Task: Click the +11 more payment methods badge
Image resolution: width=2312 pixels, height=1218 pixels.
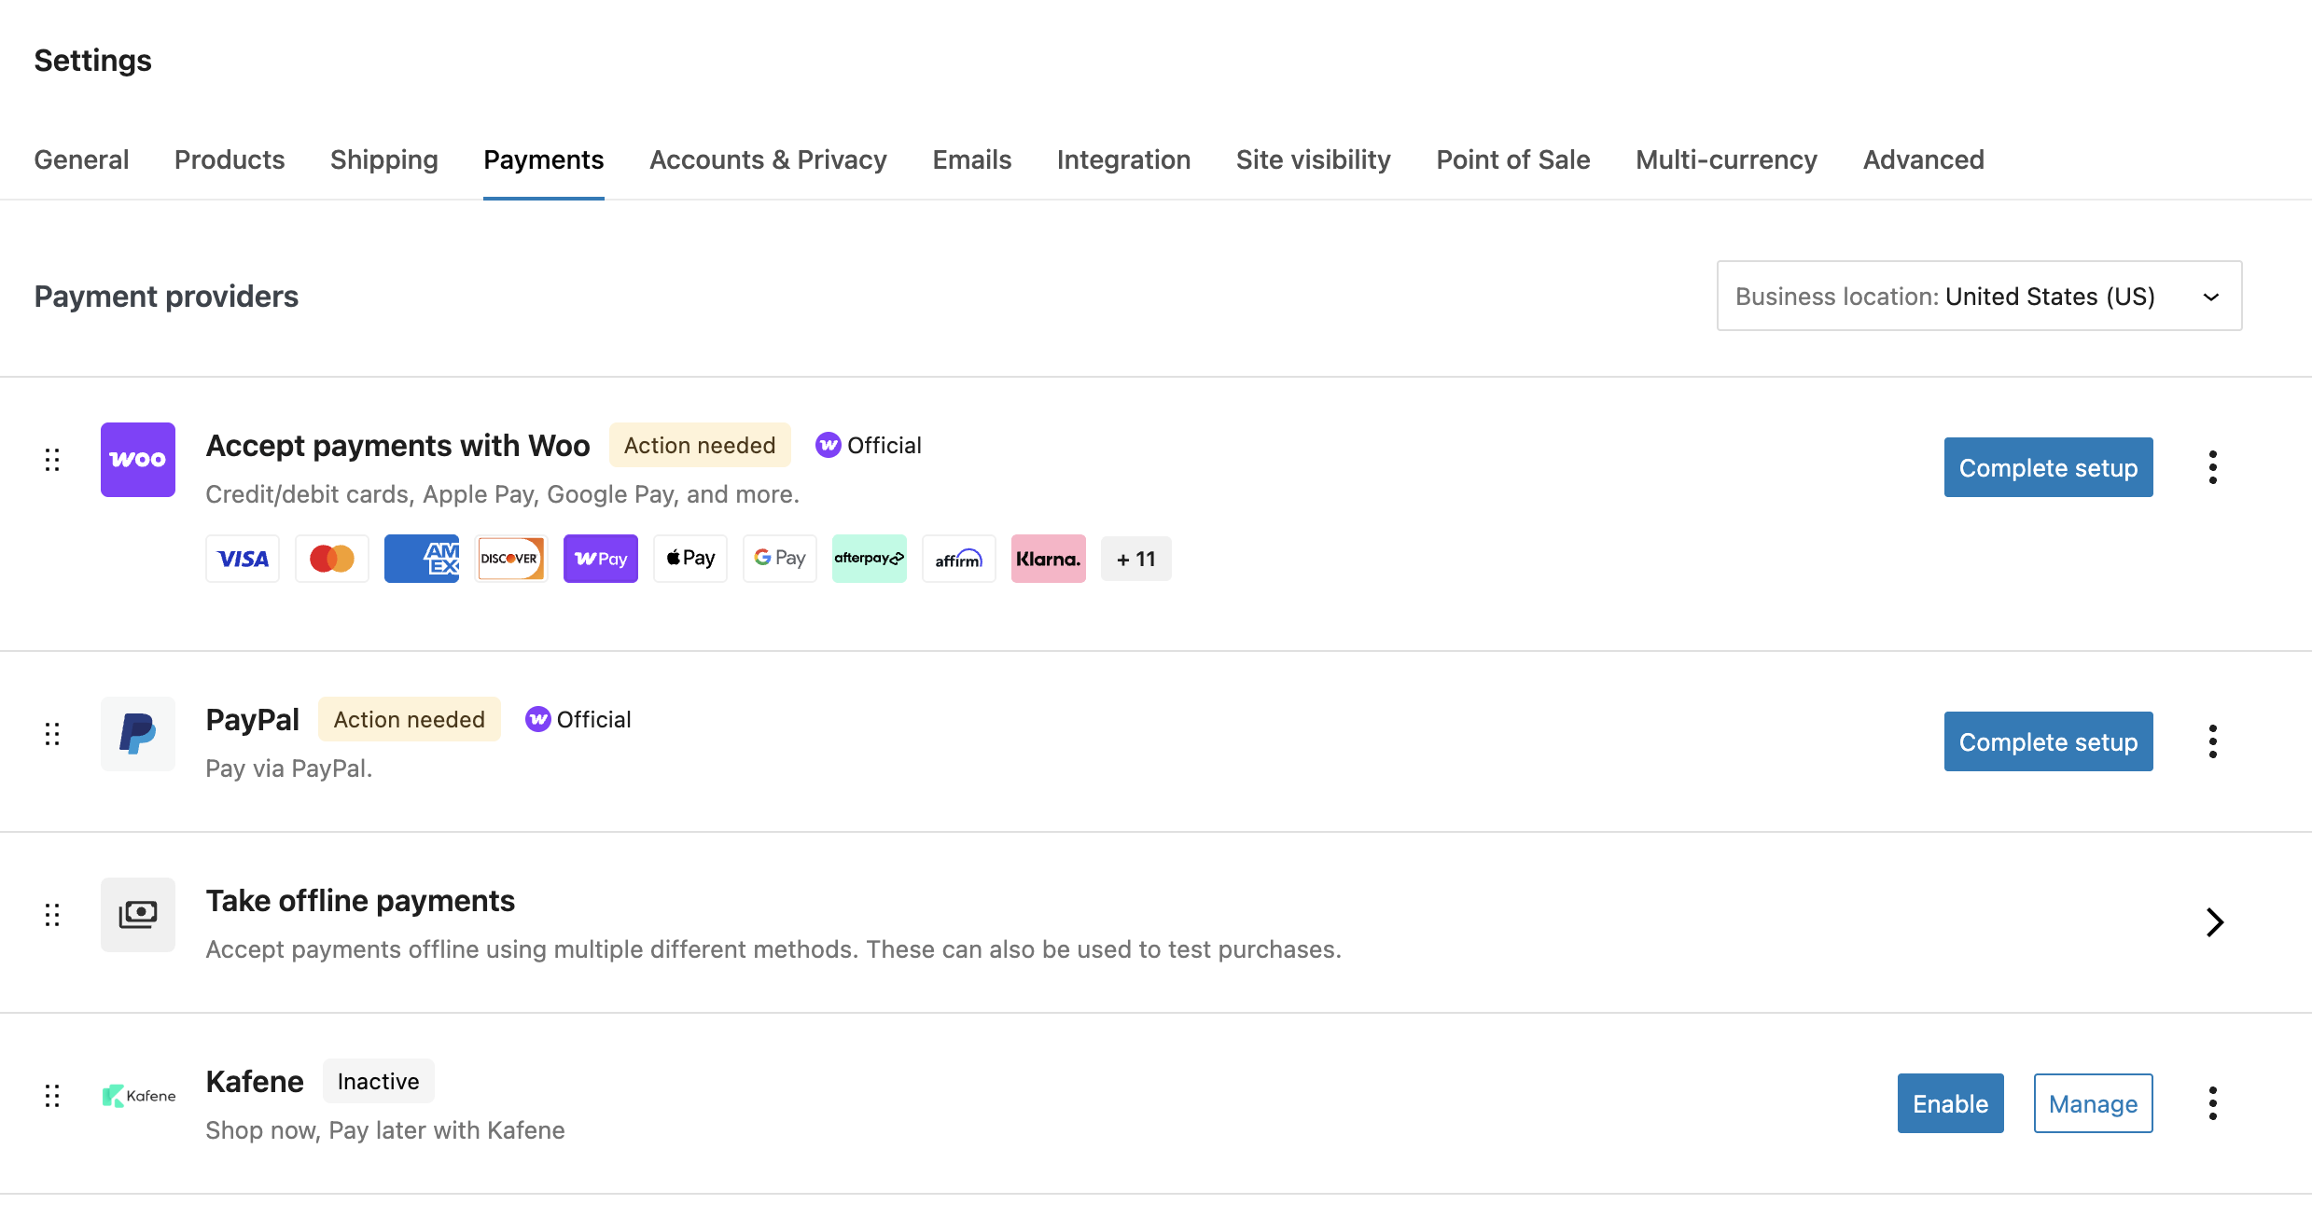Action: (x=1136, y=559)
